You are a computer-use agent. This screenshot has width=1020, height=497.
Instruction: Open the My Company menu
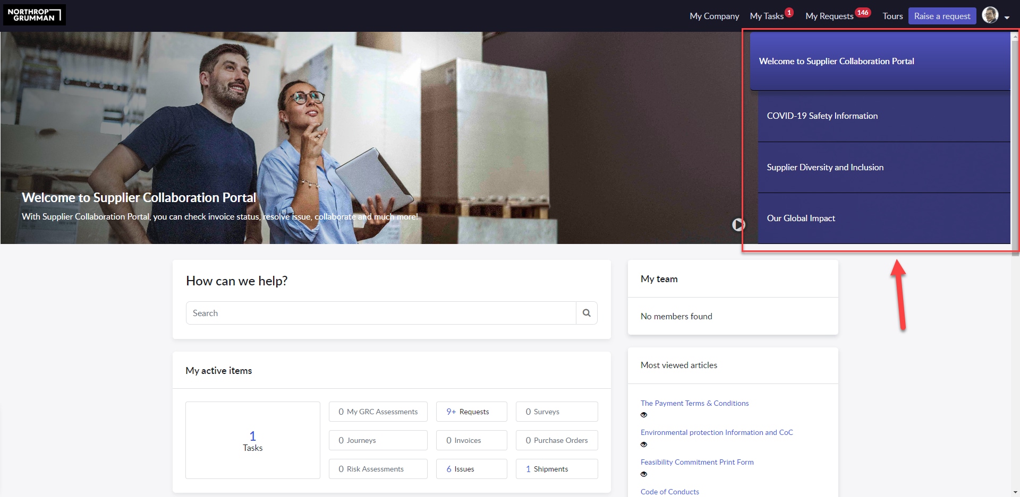714,16
